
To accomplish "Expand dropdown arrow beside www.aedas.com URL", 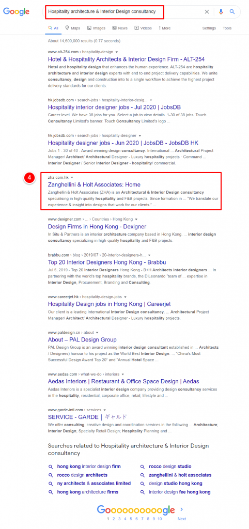I will pyautogui.click(x=123, y=374).
